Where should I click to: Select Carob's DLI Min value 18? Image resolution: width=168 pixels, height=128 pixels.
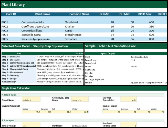[112, 31]
